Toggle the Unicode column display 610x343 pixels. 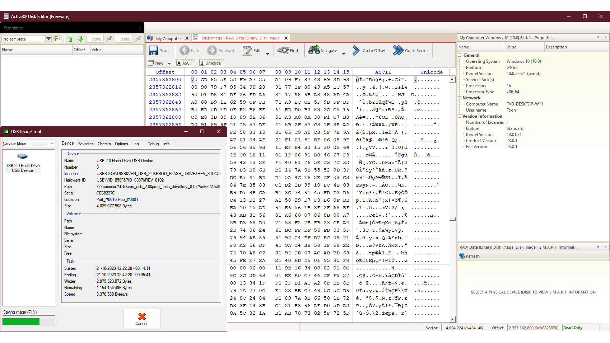(x=210, y=63)
